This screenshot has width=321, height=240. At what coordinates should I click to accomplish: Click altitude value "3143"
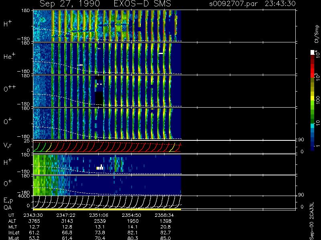tap(67, 221)
